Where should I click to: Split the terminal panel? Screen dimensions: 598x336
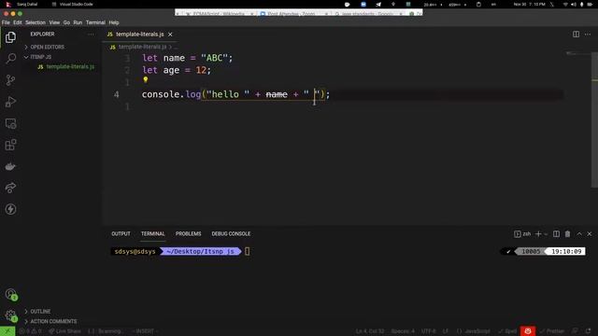click(x=557, y=234)
